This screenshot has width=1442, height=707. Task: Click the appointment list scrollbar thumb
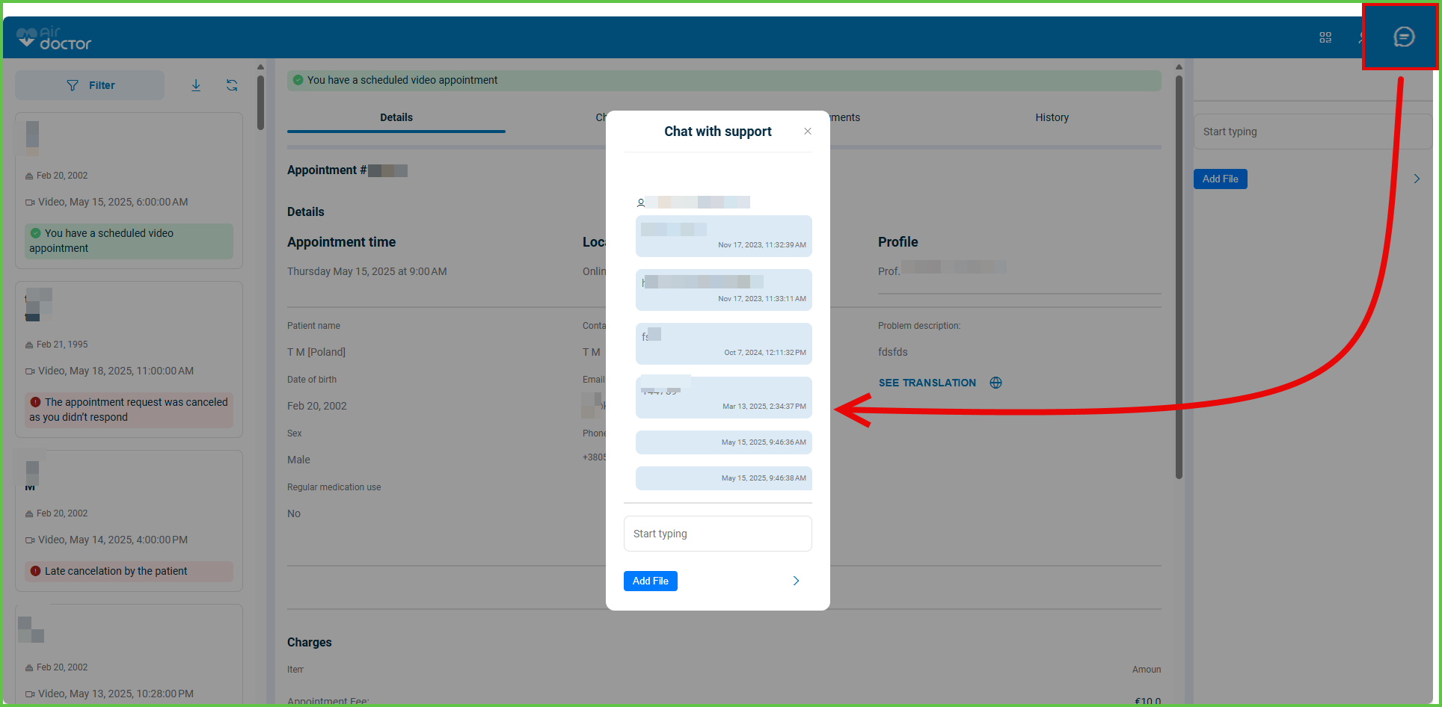coord(260,102)
